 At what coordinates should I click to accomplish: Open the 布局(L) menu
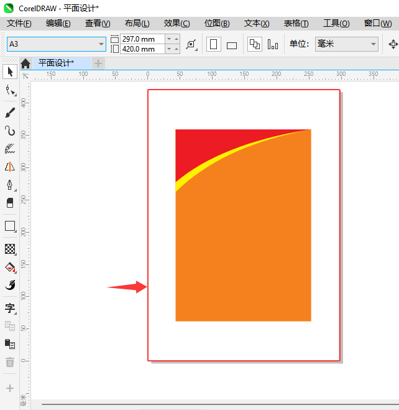click(x=137, y=24)
